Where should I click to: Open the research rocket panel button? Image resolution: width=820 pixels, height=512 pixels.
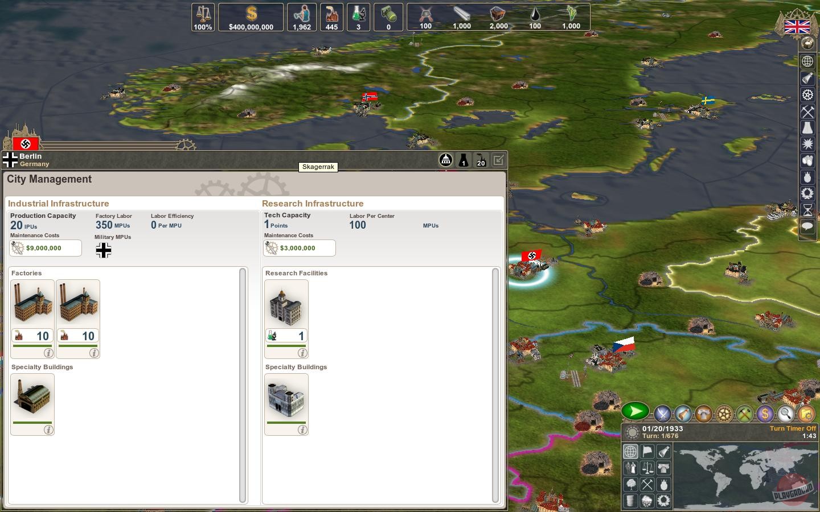point(683,414)
